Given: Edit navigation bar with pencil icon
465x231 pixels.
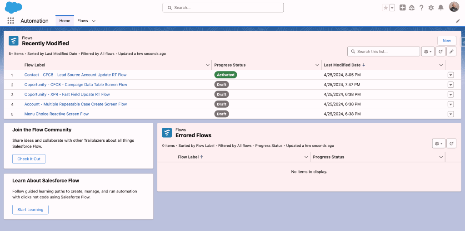Looking at the screenshot, I should click(458, 21).
